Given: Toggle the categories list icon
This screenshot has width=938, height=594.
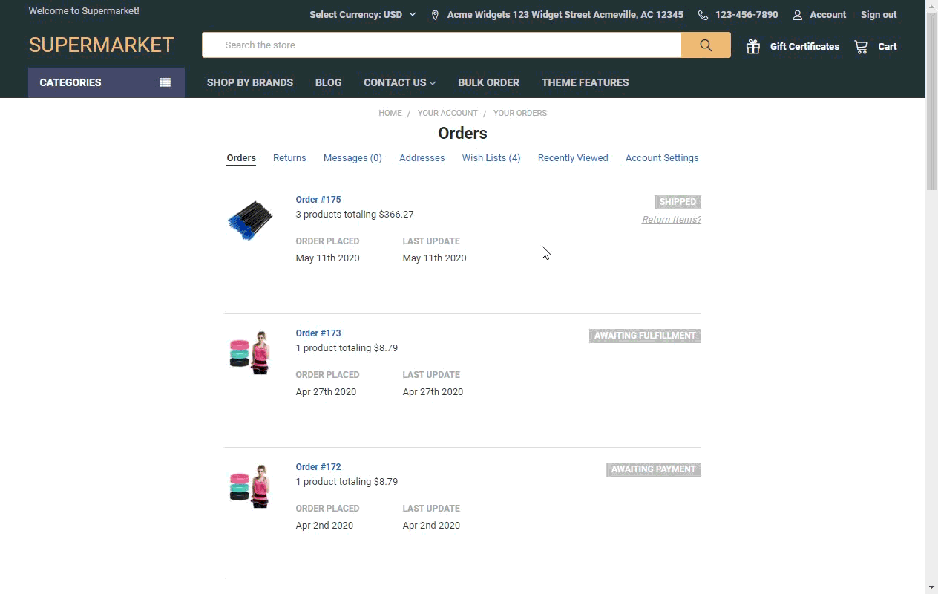Looking at the screenshot, I should tap(165, 82).
